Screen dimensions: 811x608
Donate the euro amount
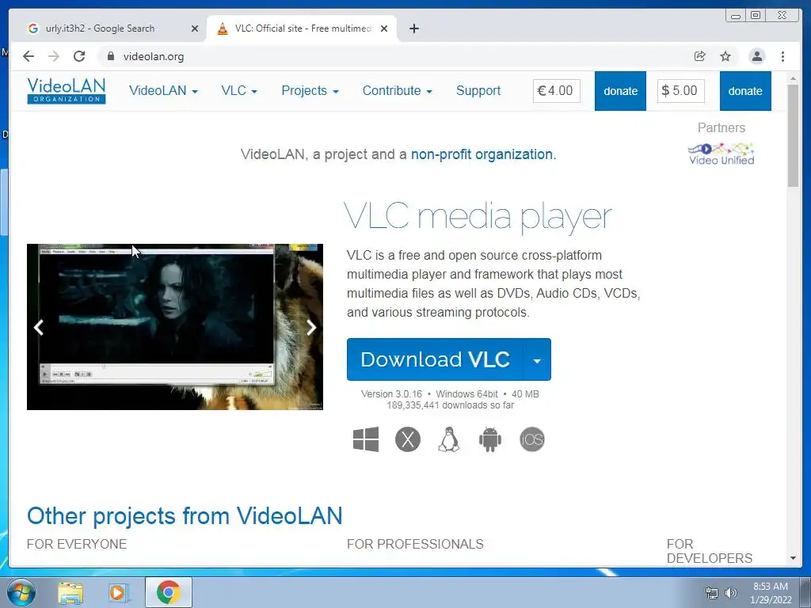pyautogui.click(x=620, y=91)
